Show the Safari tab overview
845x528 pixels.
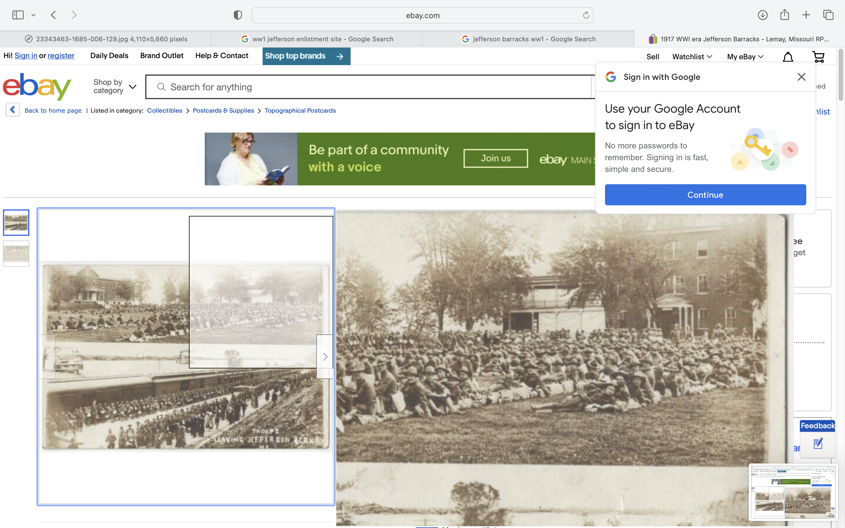click(x=828, y=15)
